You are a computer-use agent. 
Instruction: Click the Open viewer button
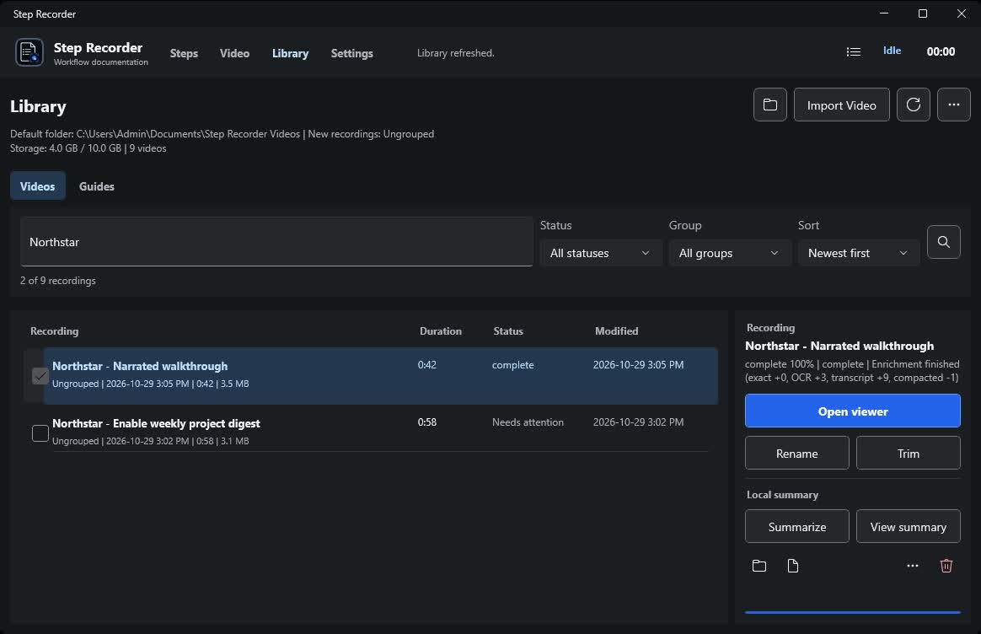852,411
